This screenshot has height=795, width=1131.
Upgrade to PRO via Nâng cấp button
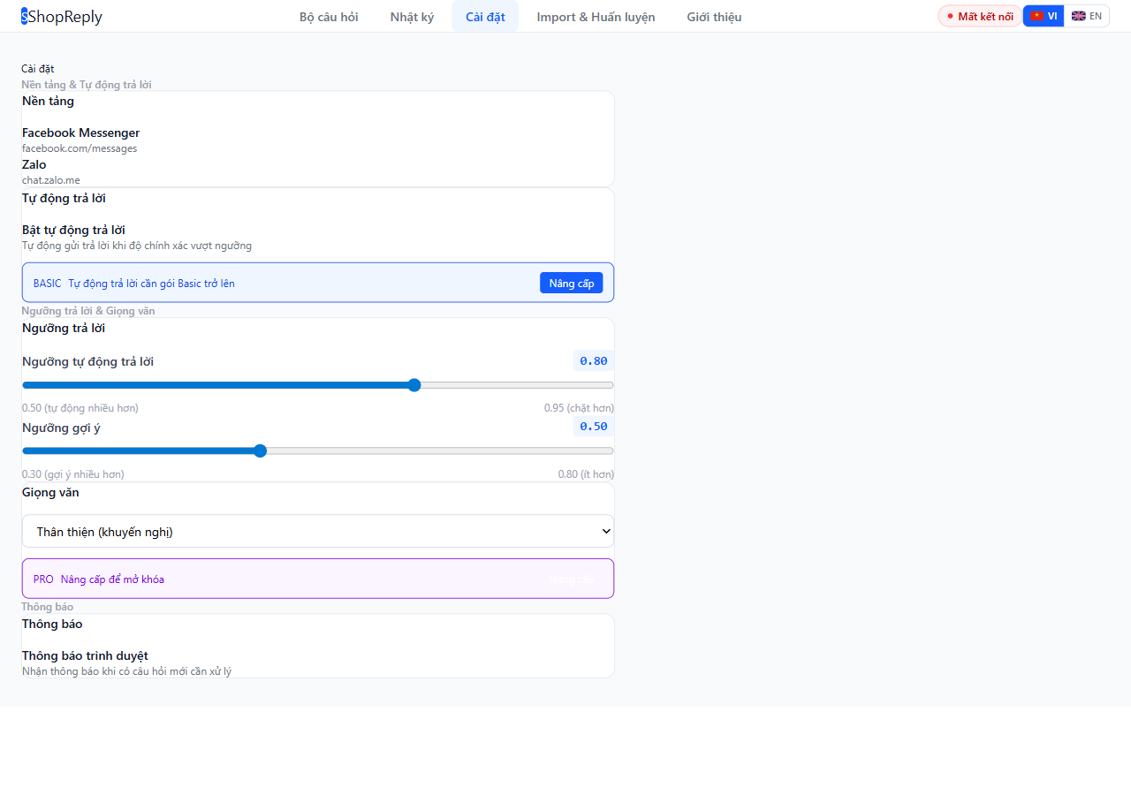(x=571, y=579)
